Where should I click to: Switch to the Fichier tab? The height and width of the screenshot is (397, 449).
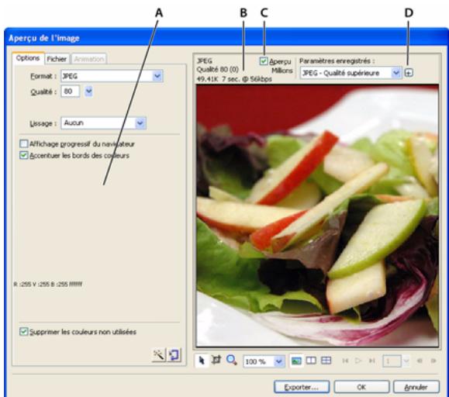(57, 59)
